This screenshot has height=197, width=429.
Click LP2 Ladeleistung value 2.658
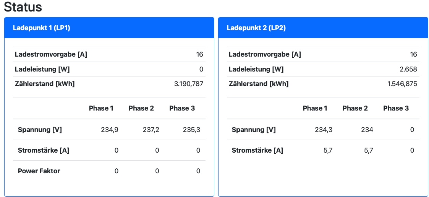[x=409, y=69]
